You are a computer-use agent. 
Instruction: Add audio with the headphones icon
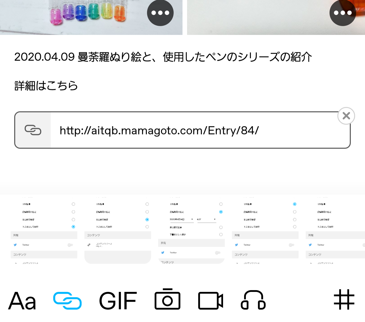point(253,300)
